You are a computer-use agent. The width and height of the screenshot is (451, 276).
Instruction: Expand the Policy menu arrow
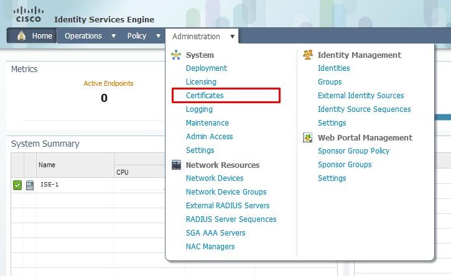pyautogui.click(x=158, y=36)
